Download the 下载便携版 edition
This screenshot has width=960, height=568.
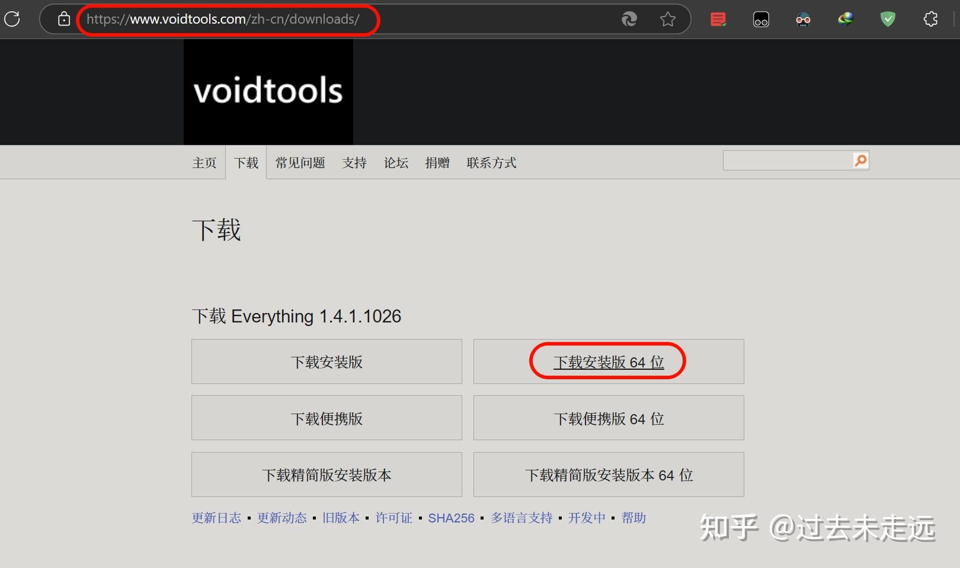[x=326, y=418]
